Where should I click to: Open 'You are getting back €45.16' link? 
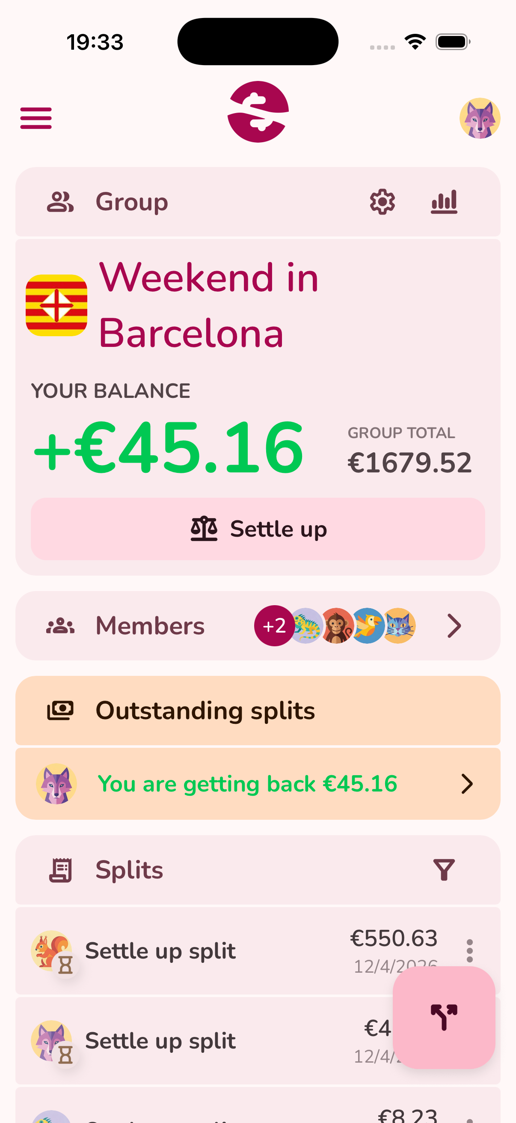[x=247, y=784]
